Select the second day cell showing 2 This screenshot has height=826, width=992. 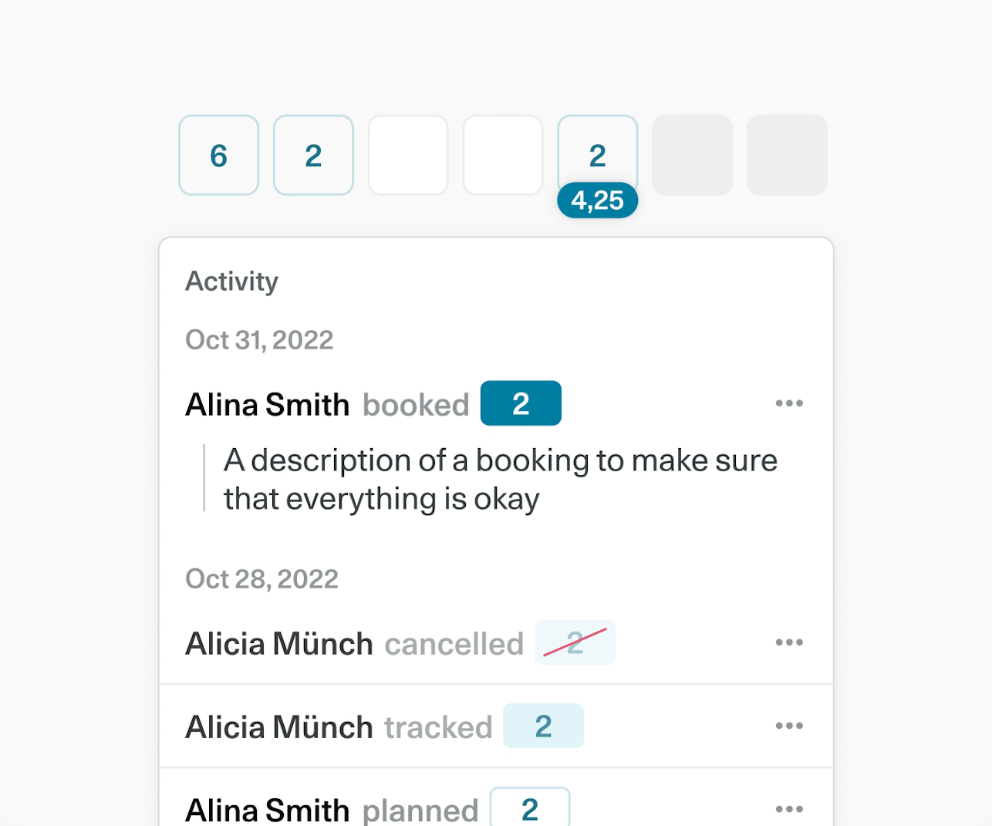click(x=313, y=155)
